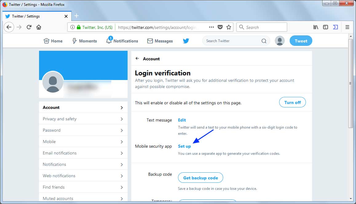Toggle the Firefox sidebar icon
356x204 pixels.
point(325,27)
